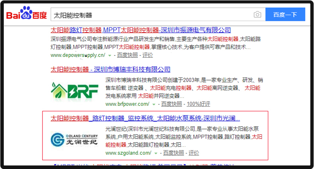Viewport: 314px width, 169px height.
Task: Click the www.brfpower.com URL
Action: (x=127, y=104)
